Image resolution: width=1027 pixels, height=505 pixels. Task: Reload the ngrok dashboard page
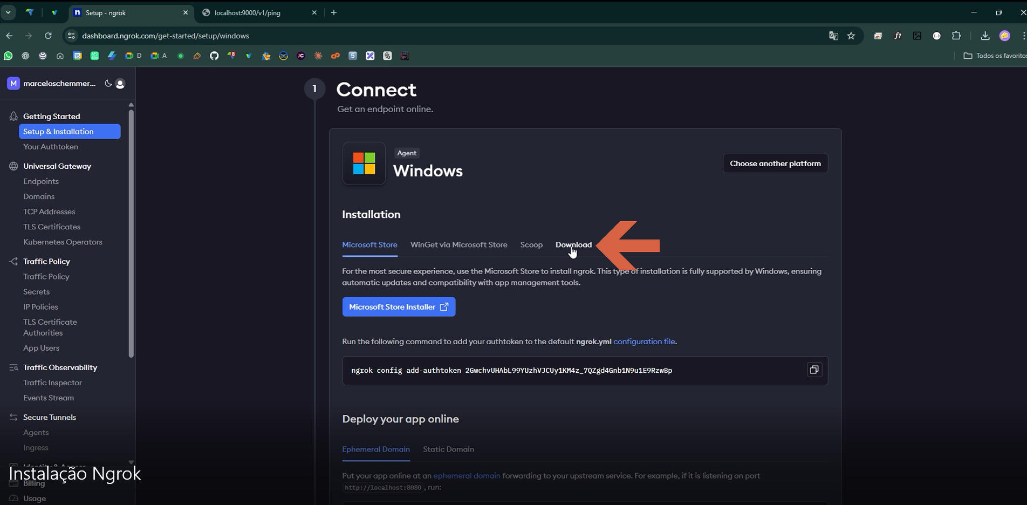(48, 36)
